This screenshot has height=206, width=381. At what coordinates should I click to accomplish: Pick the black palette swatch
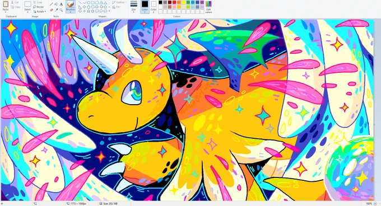click(160, 2)
